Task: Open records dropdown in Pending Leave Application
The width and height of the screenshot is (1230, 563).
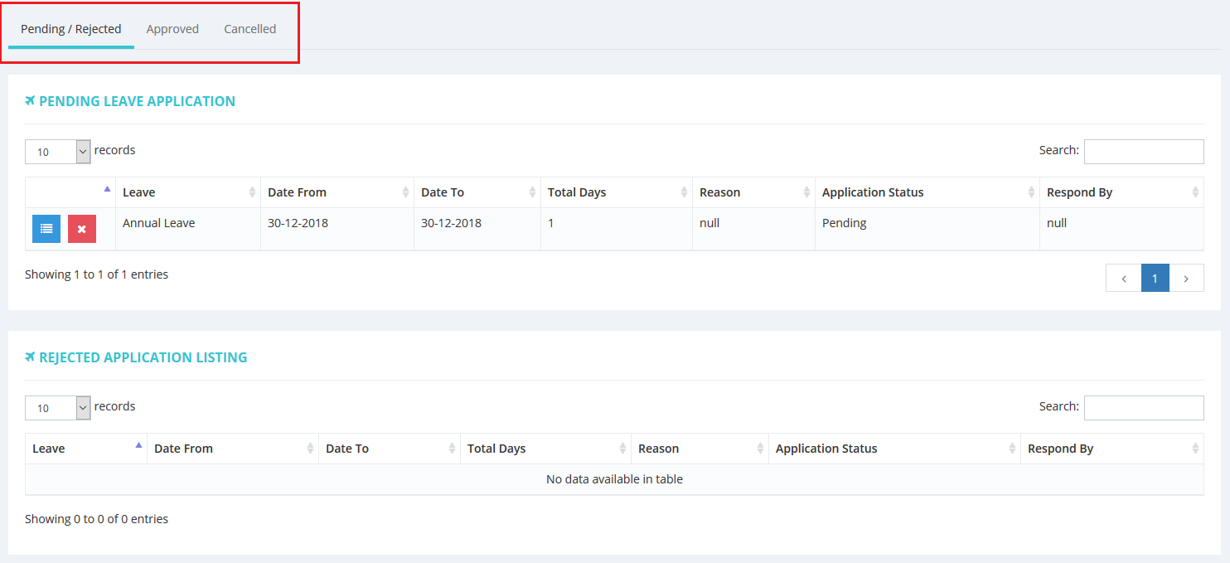Action: click(57, 152)
